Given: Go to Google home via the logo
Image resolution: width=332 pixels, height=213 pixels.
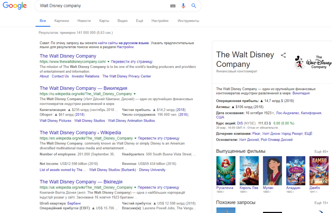Looking at the screenshot, I should (x=15, y=6).
